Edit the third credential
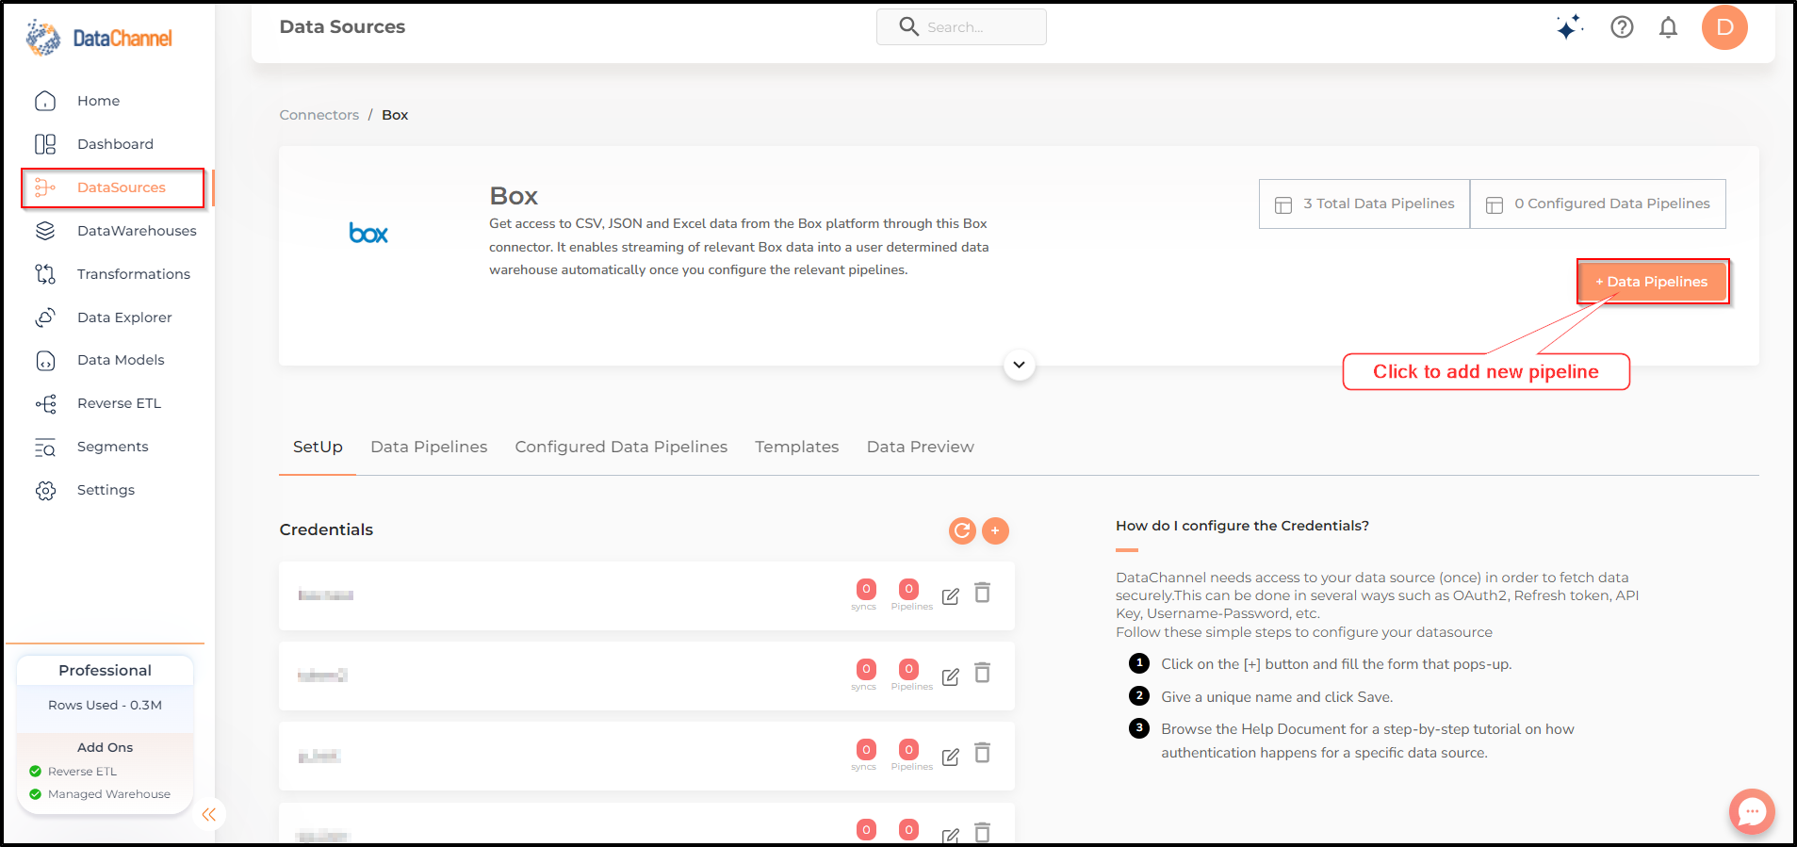 pos(951,757)
